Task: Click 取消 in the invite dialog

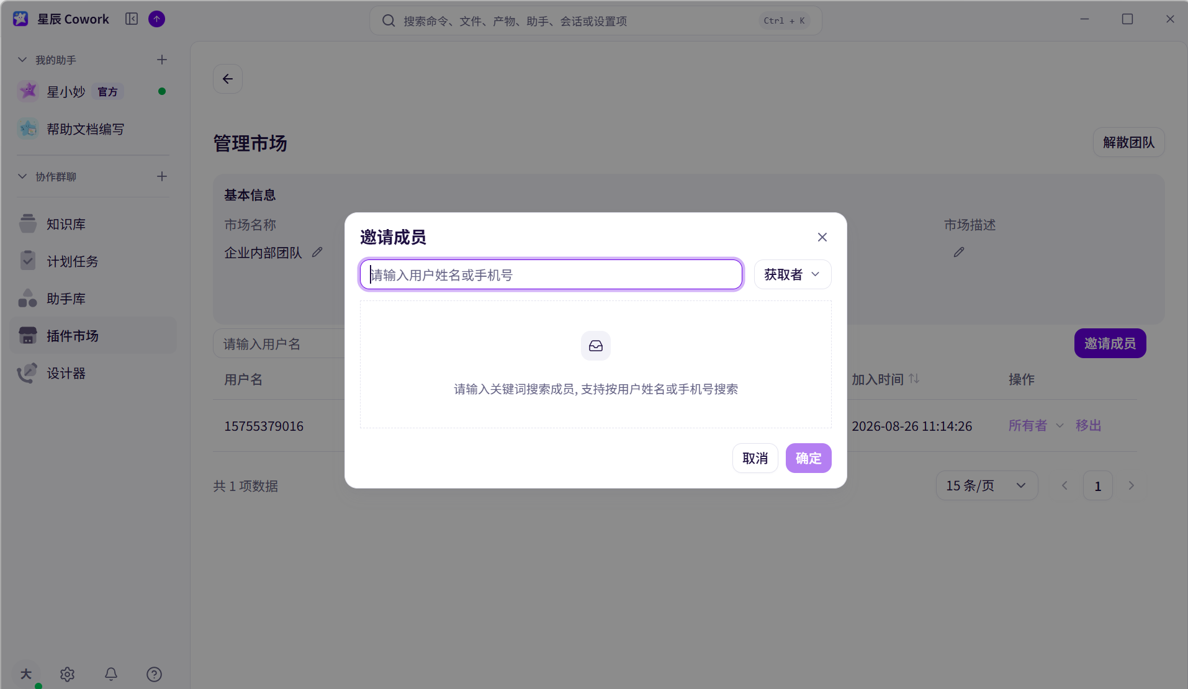Action: click(x=755, y=458)
